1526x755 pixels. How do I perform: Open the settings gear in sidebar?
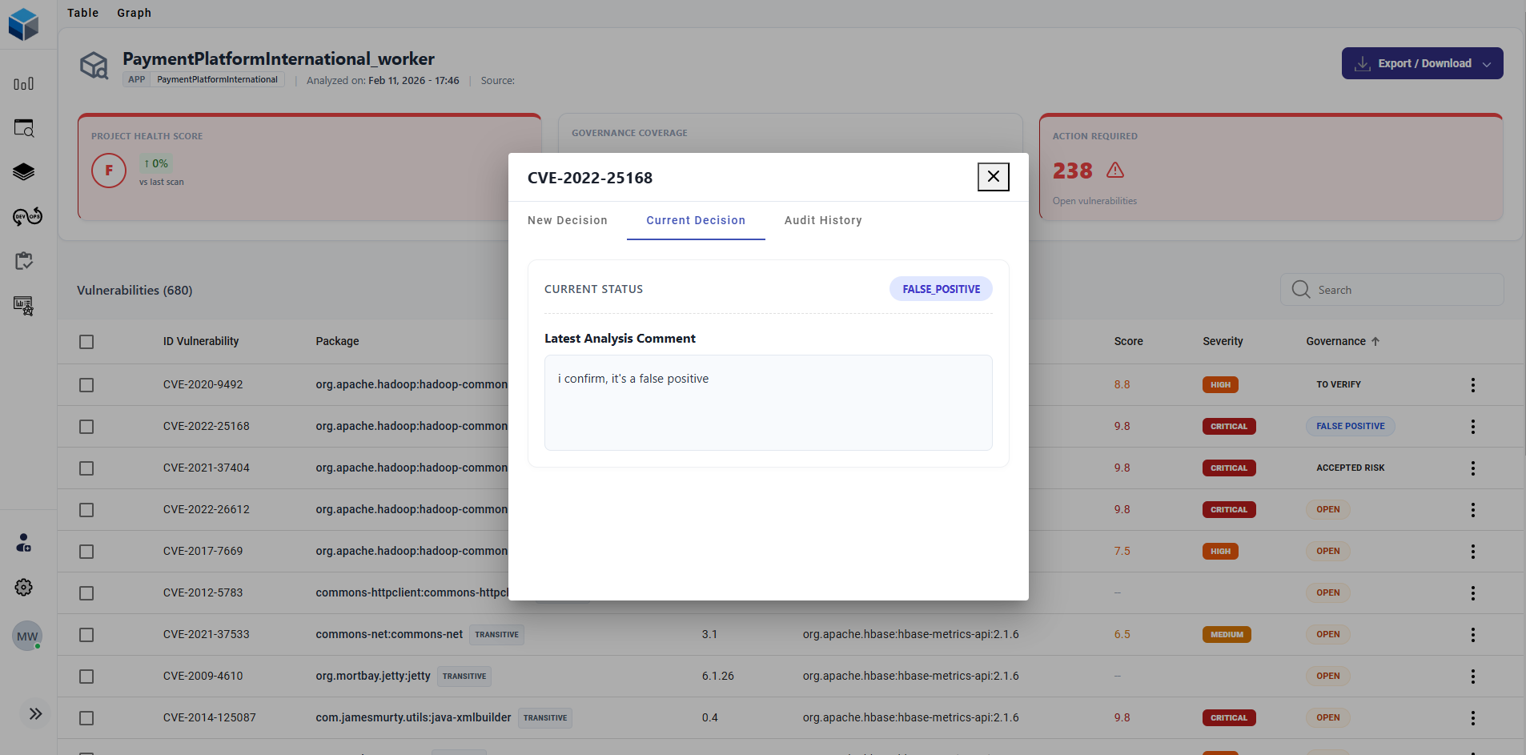24,588
